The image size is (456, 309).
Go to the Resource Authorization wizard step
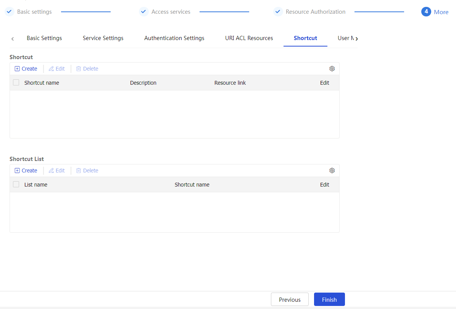310,11
